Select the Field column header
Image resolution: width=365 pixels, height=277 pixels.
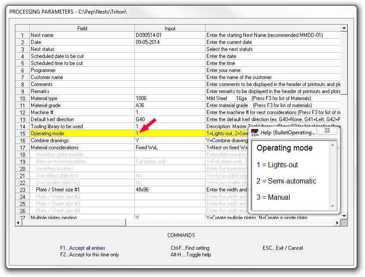[82, 29]
